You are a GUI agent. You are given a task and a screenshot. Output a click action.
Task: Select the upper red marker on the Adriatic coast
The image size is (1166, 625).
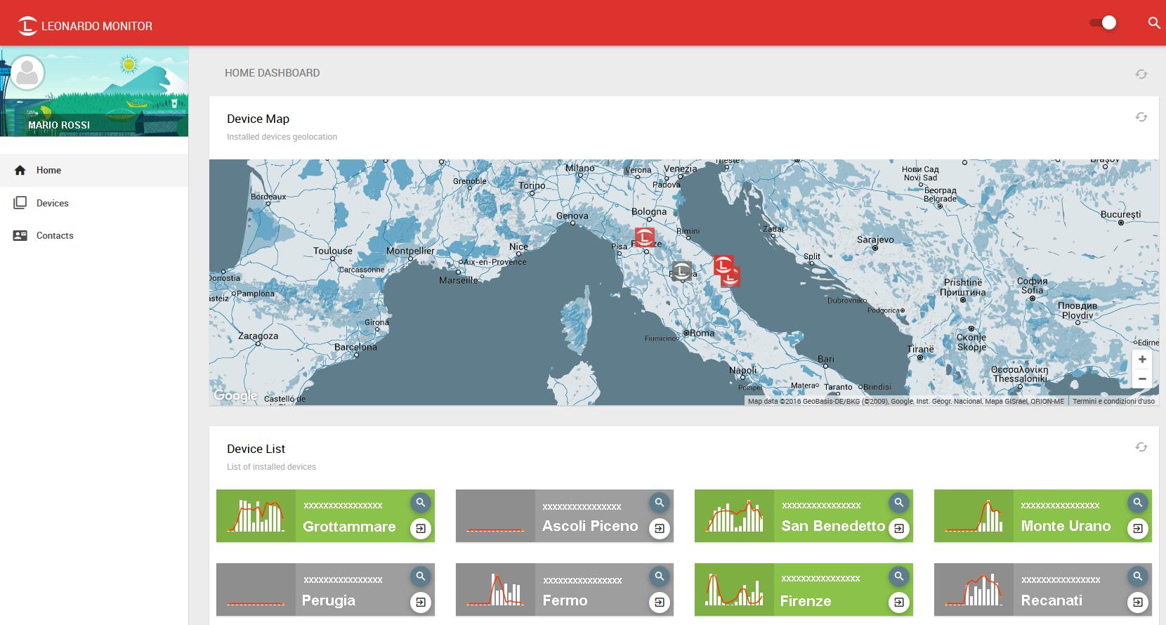[x=723, y=264]
